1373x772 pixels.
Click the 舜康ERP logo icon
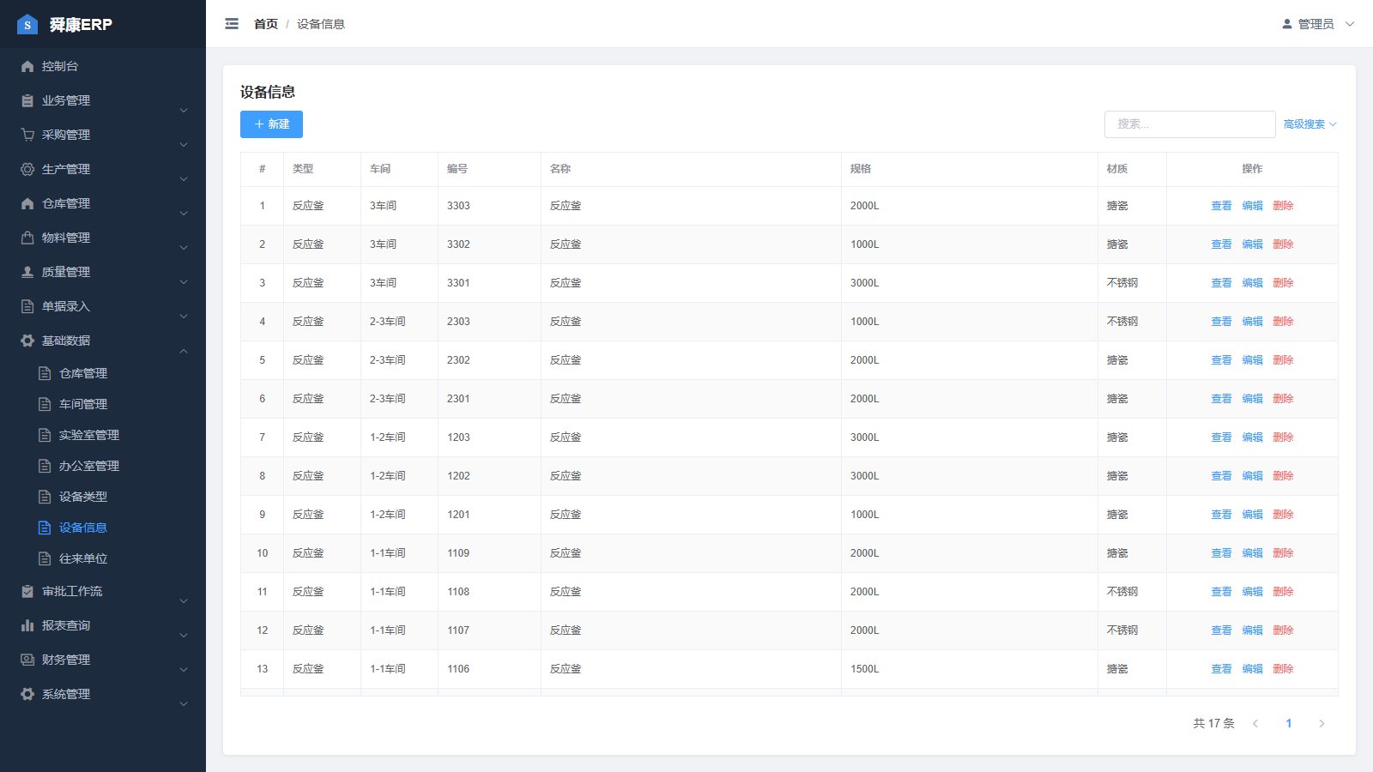point(27,24)
